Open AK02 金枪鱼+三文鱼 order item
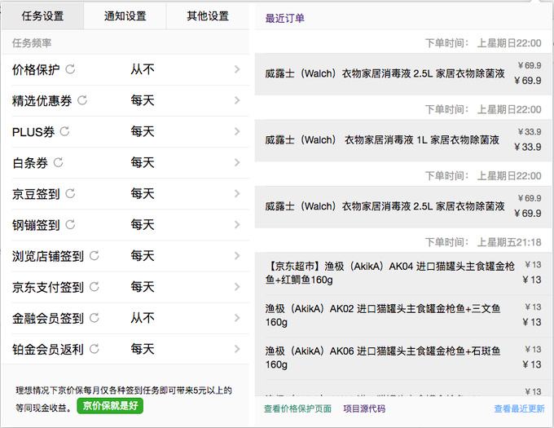 pos(403,315)
